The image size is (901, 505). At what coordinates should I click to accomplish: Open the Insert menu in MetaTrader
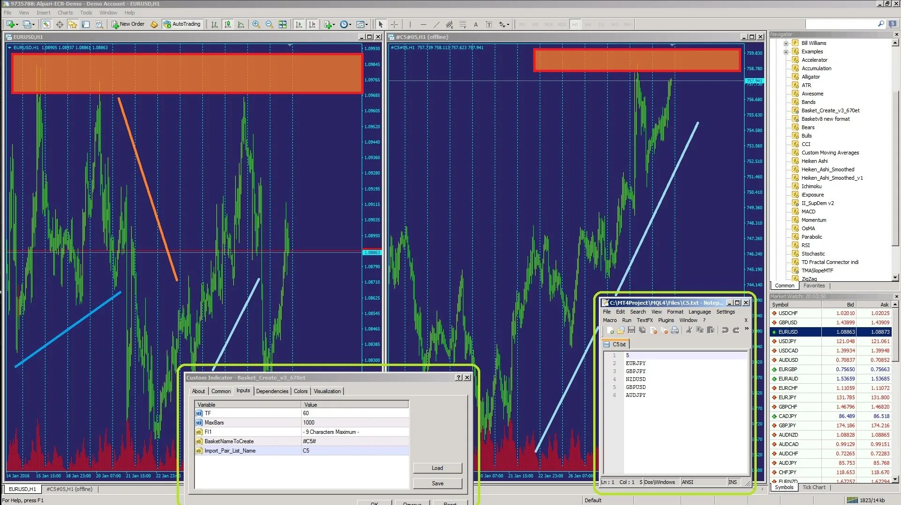[44, 13]
